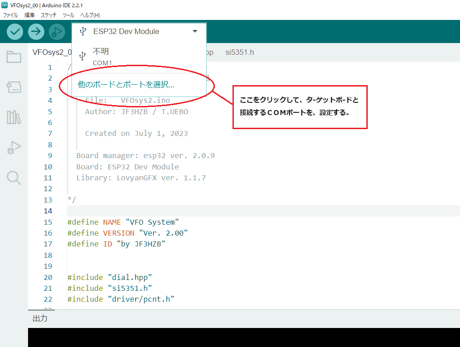The width and height of the screenshot is (460, 347).
Task: Click the Board: ESP32 Dev Module comment
Action: 128,167
